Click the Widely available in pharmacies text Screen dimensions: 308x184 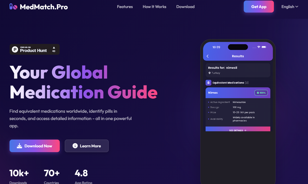[x=244, y=119]
